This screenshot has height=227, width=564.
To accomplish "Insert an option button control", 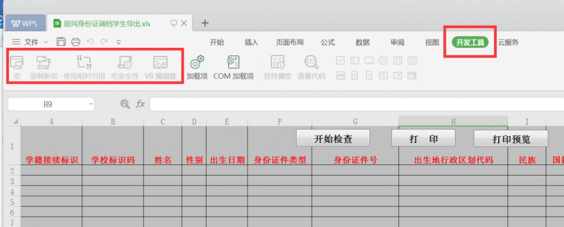I will click(x=383, y=60).
